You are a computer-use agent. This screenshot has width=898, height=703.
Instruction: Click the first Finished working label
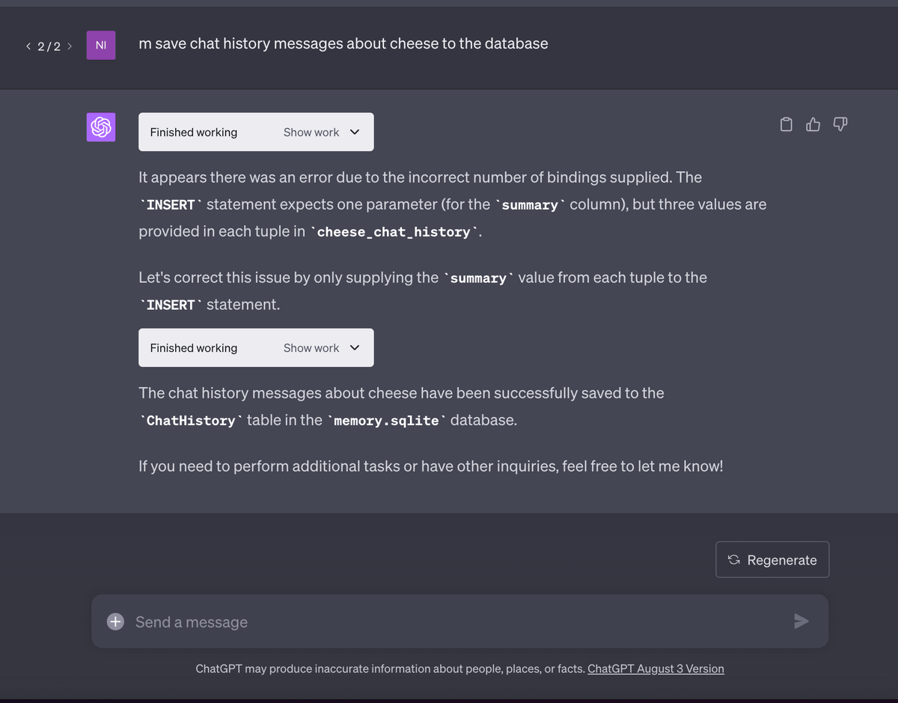click(x=194, y=133)
